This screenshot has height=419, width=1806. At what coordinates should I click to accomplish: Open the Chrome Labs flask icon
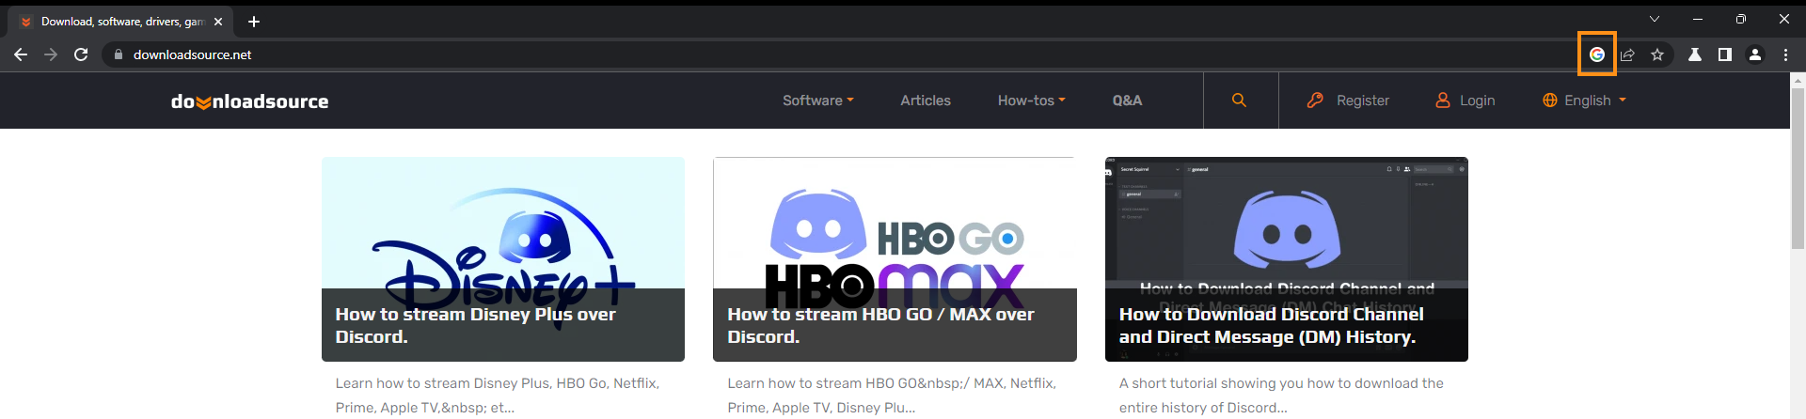tap(1695, 54)
